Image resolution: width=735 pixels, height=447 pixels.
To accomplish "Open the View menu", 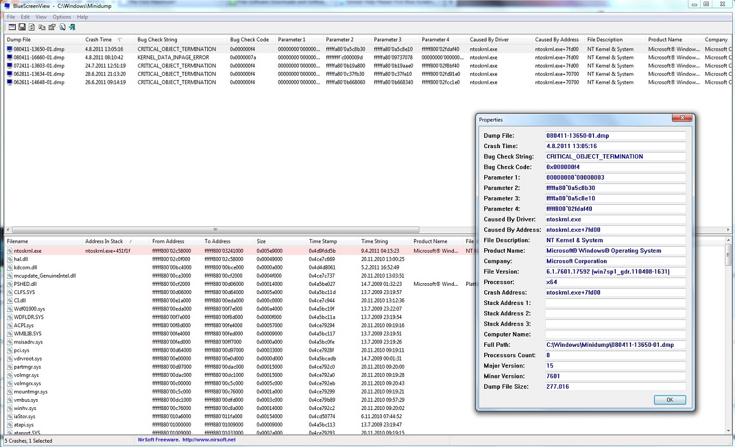I will point(41,17).
